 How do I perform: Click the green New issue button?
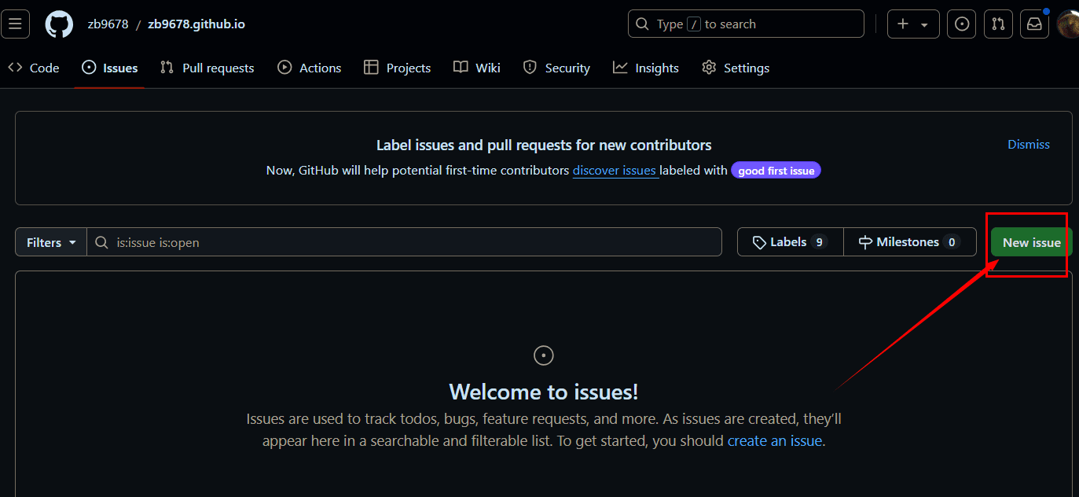(1031, 242)
